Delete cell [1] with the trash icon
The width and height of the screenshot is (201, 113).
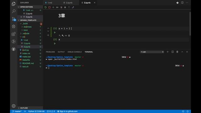click(x=69, y=35)
